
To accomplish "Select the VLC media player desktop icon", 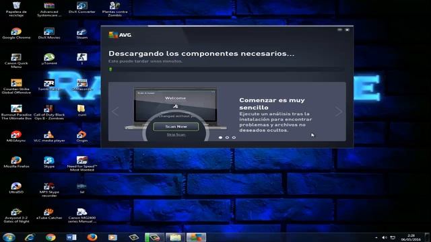I will 49,136.
